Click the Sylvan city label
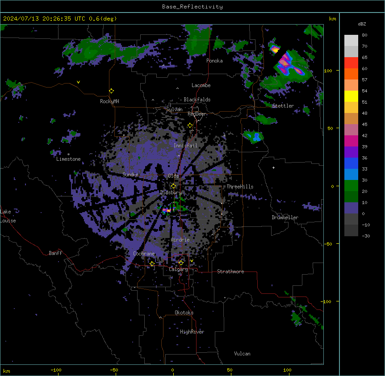 coord(174,109)
